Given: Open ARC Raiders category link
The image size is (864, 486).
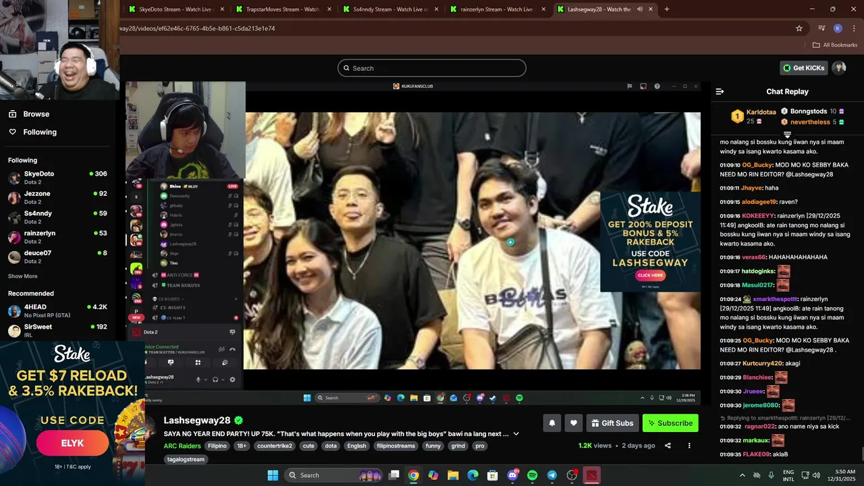Looking at the screenshot, I should 182,446.
